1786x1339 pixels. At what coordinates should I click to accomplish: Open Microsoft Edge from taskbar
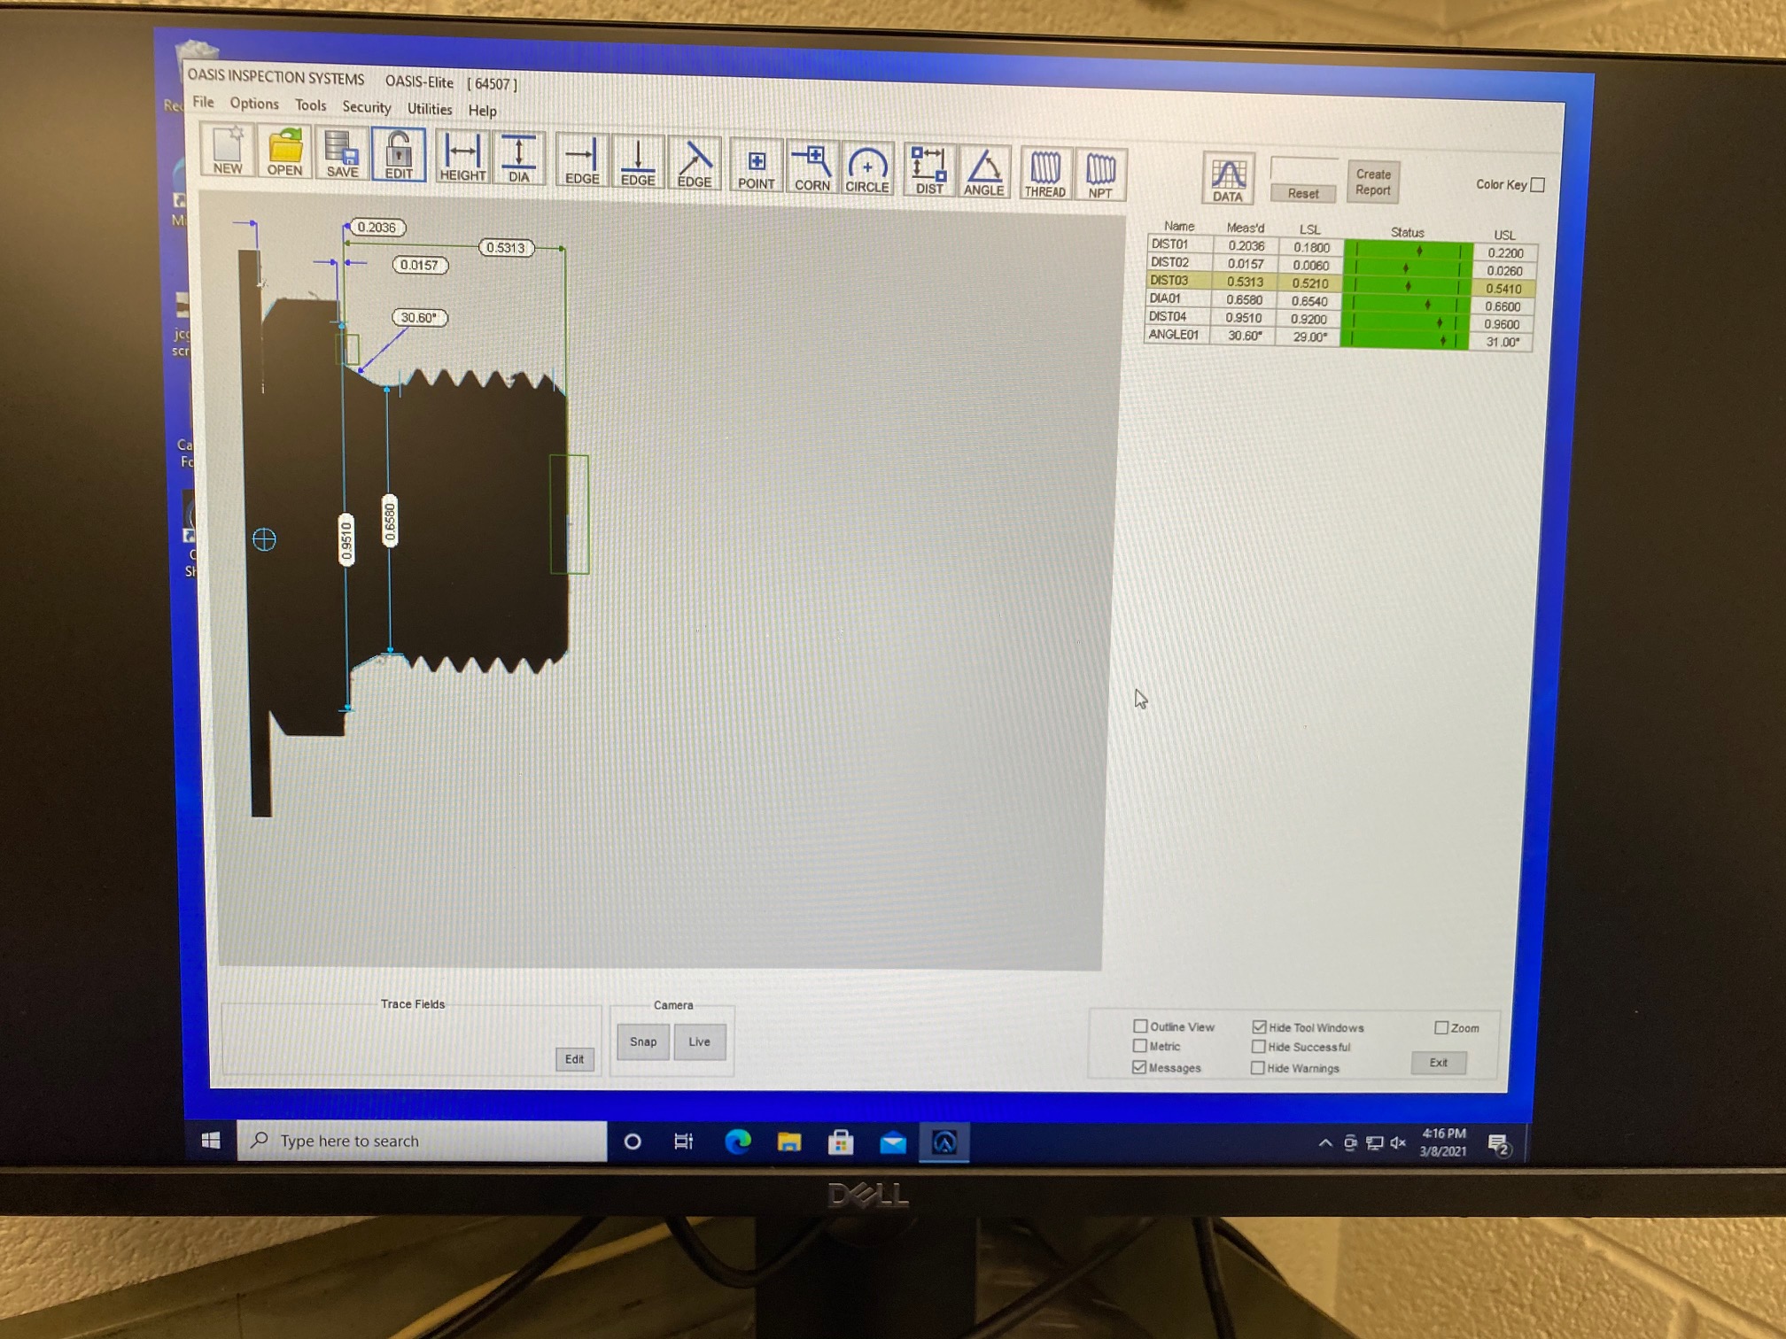click(738, 1142)
